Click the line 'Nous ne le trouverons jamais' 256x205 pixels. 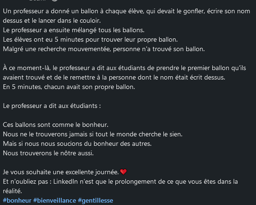tap(93, 134)
